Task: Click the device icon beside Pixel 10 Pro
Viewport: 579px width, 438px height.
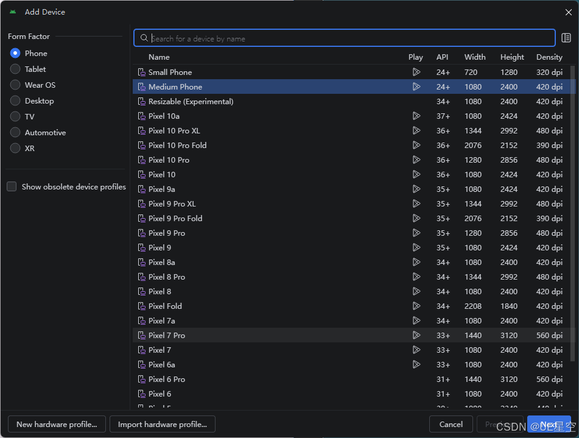Action: [x=141, y=160]
